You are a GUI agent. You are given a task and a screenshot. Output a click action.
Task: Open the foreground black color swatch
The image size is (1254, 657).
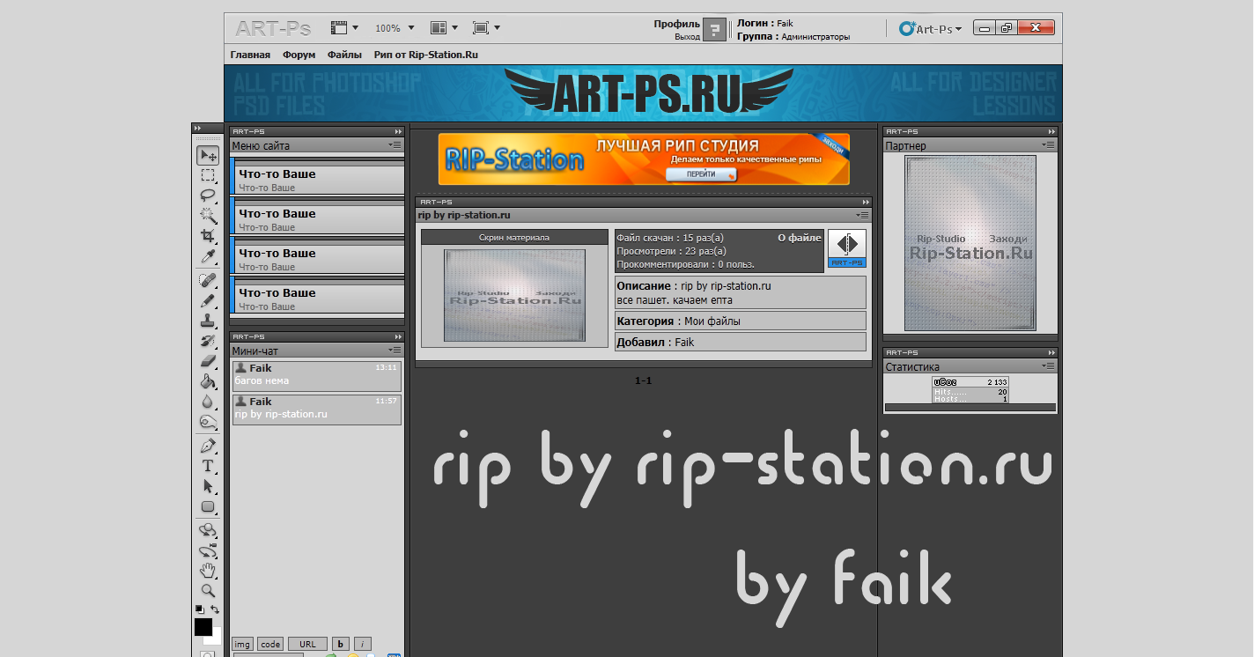pos(203,626)
